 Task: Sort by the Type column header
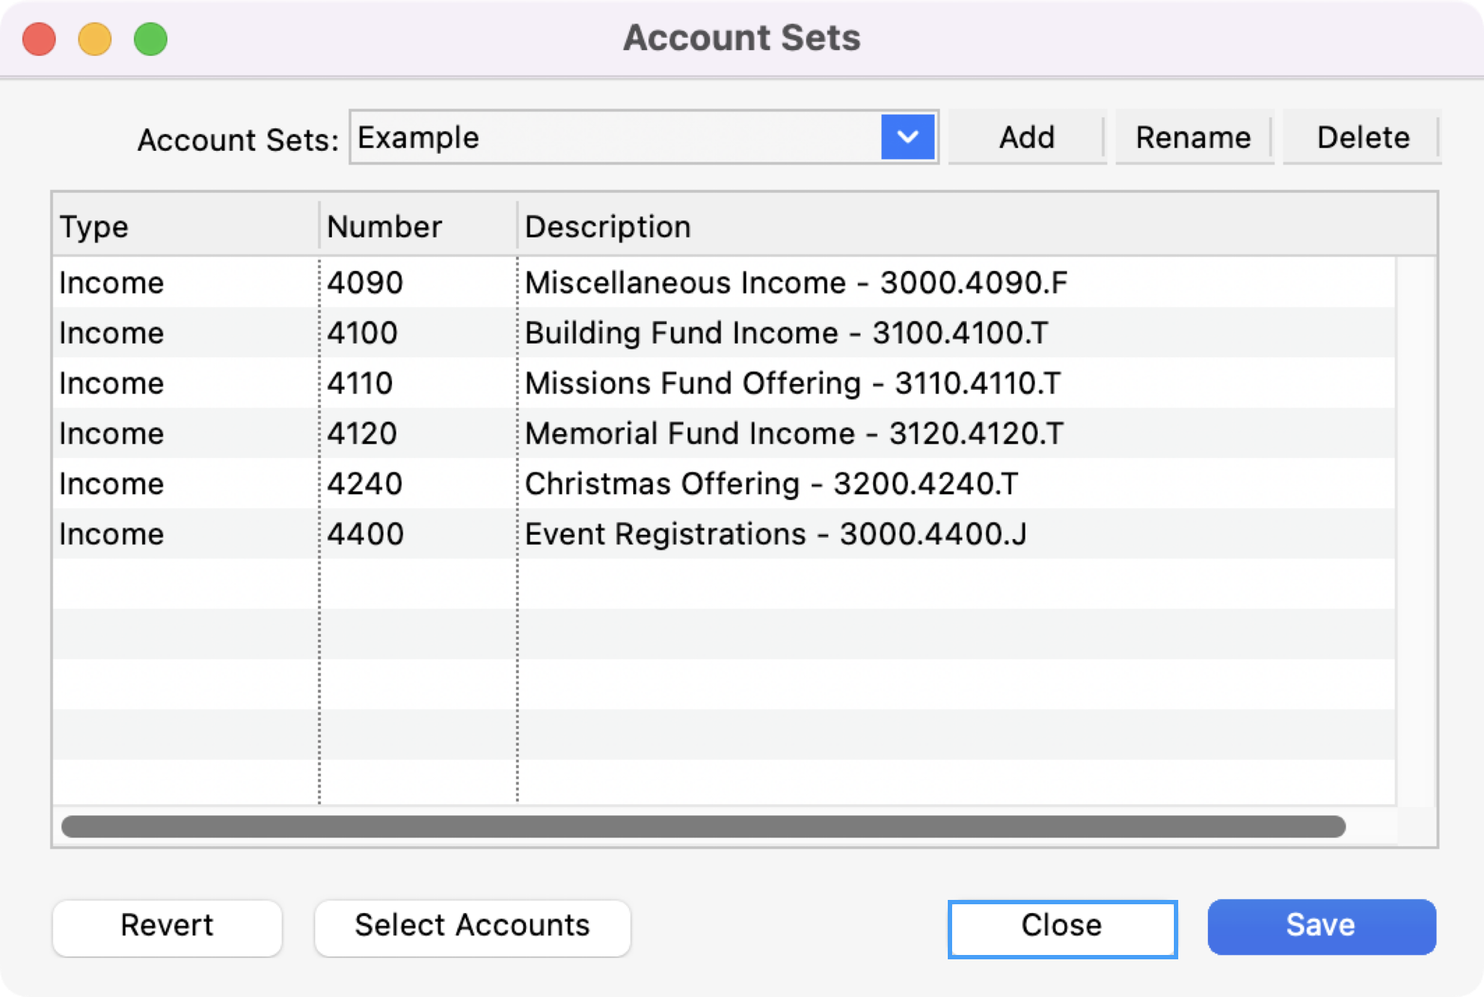(185, 227)
